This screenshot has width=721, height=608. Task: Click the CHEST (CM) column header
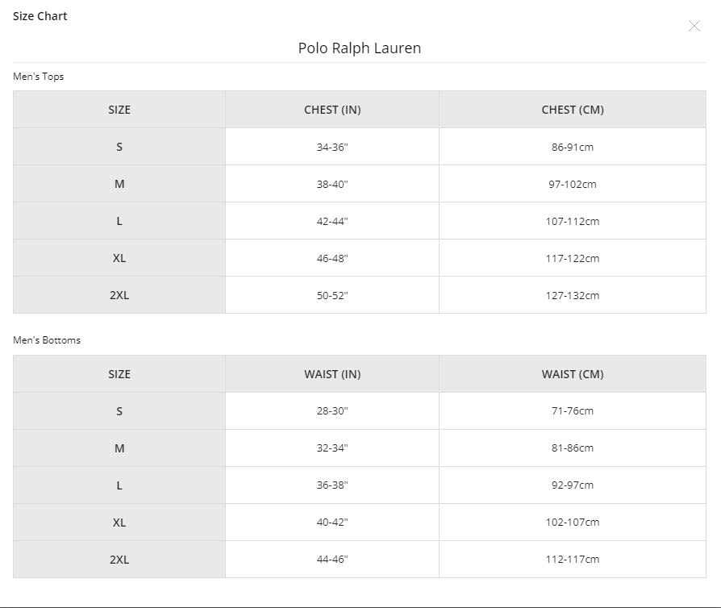(573, 110)
